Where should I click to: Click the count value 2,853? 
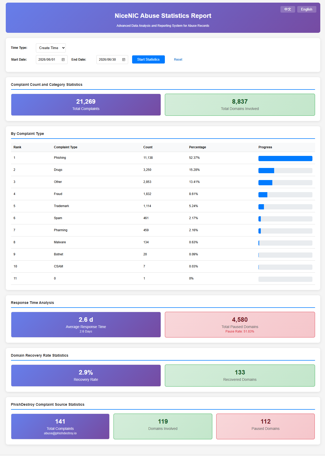tap(147, 182)
